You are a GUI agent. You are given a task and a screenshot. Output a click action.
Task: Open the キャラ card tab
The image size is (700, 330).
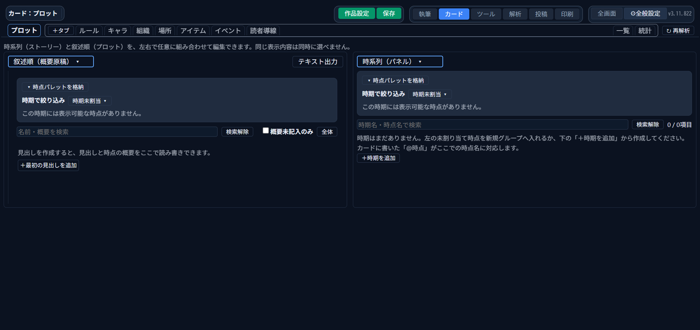click(x=118, y=31)
